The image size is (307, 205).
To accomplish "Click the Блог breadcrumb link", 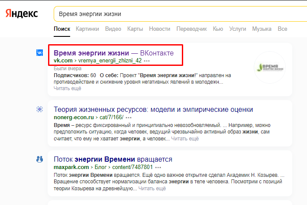I will pyautogui.click(x=100, y=167).
